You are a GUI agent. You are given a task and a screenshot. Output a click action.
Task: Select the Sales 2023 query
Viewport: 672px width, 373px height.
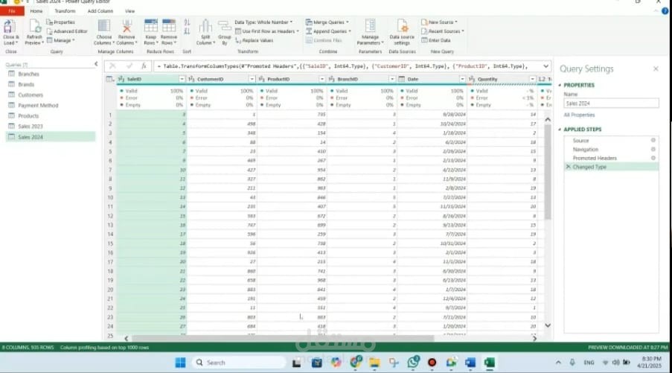51,127
